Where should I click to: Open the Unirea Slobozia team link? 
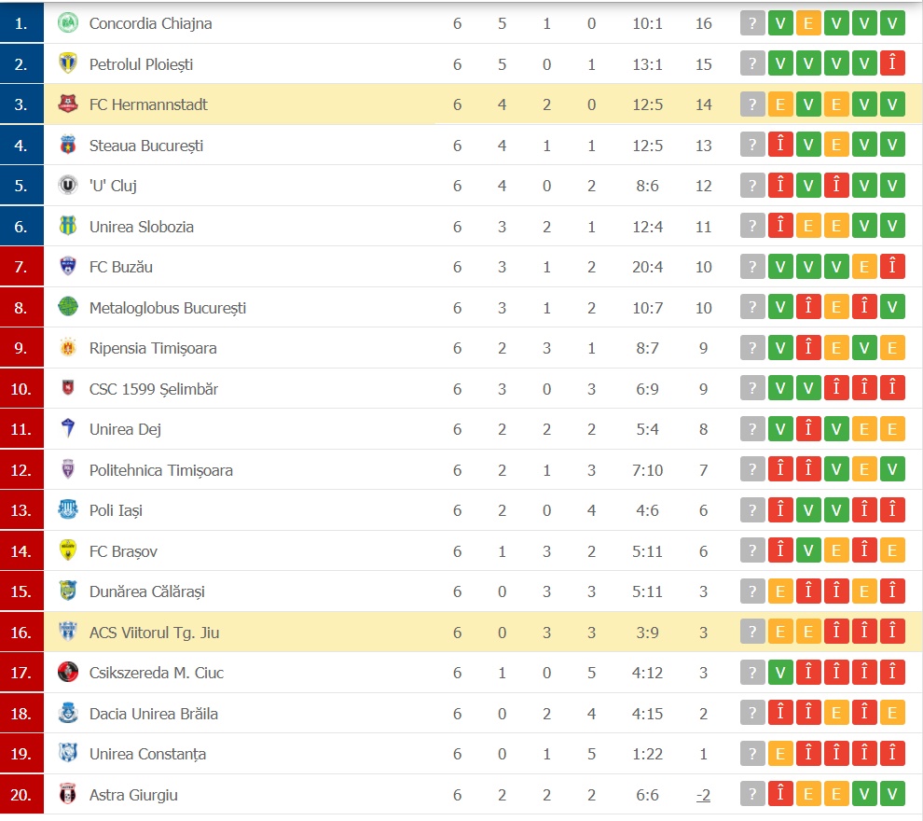point(142,227)
